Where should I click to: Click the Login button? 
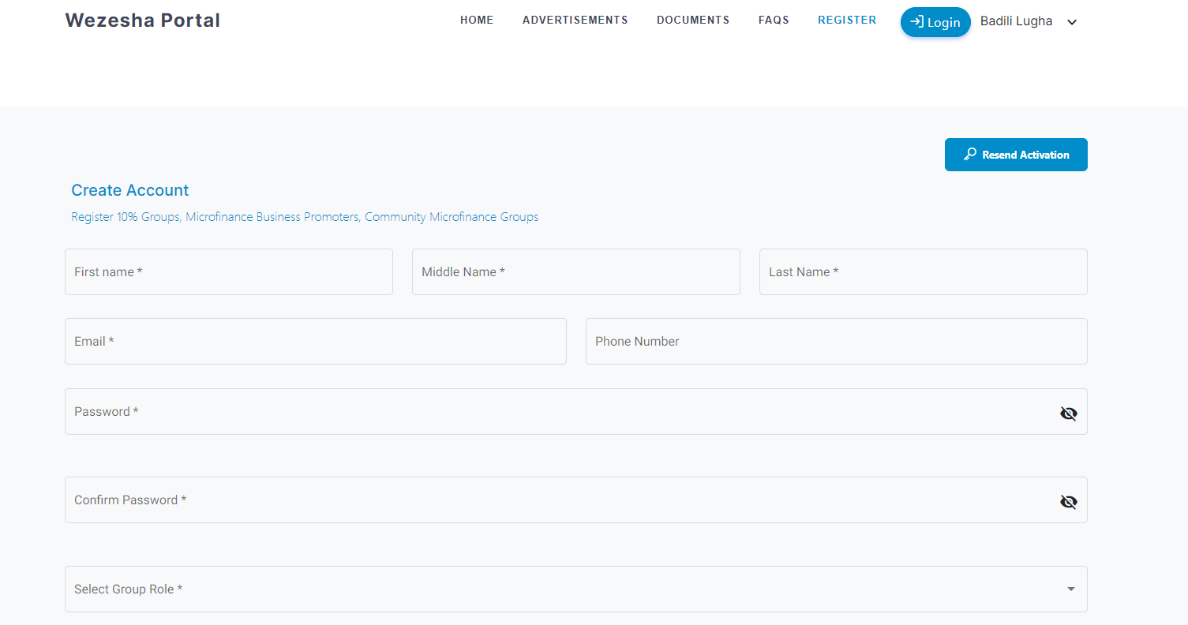point(935,22)
